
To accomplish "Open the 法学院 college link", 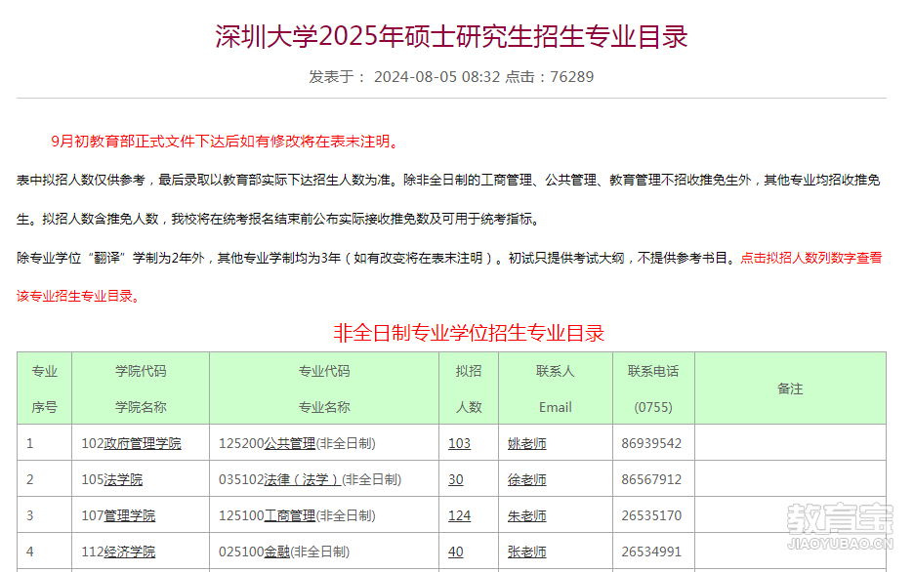I will [123, 479].
